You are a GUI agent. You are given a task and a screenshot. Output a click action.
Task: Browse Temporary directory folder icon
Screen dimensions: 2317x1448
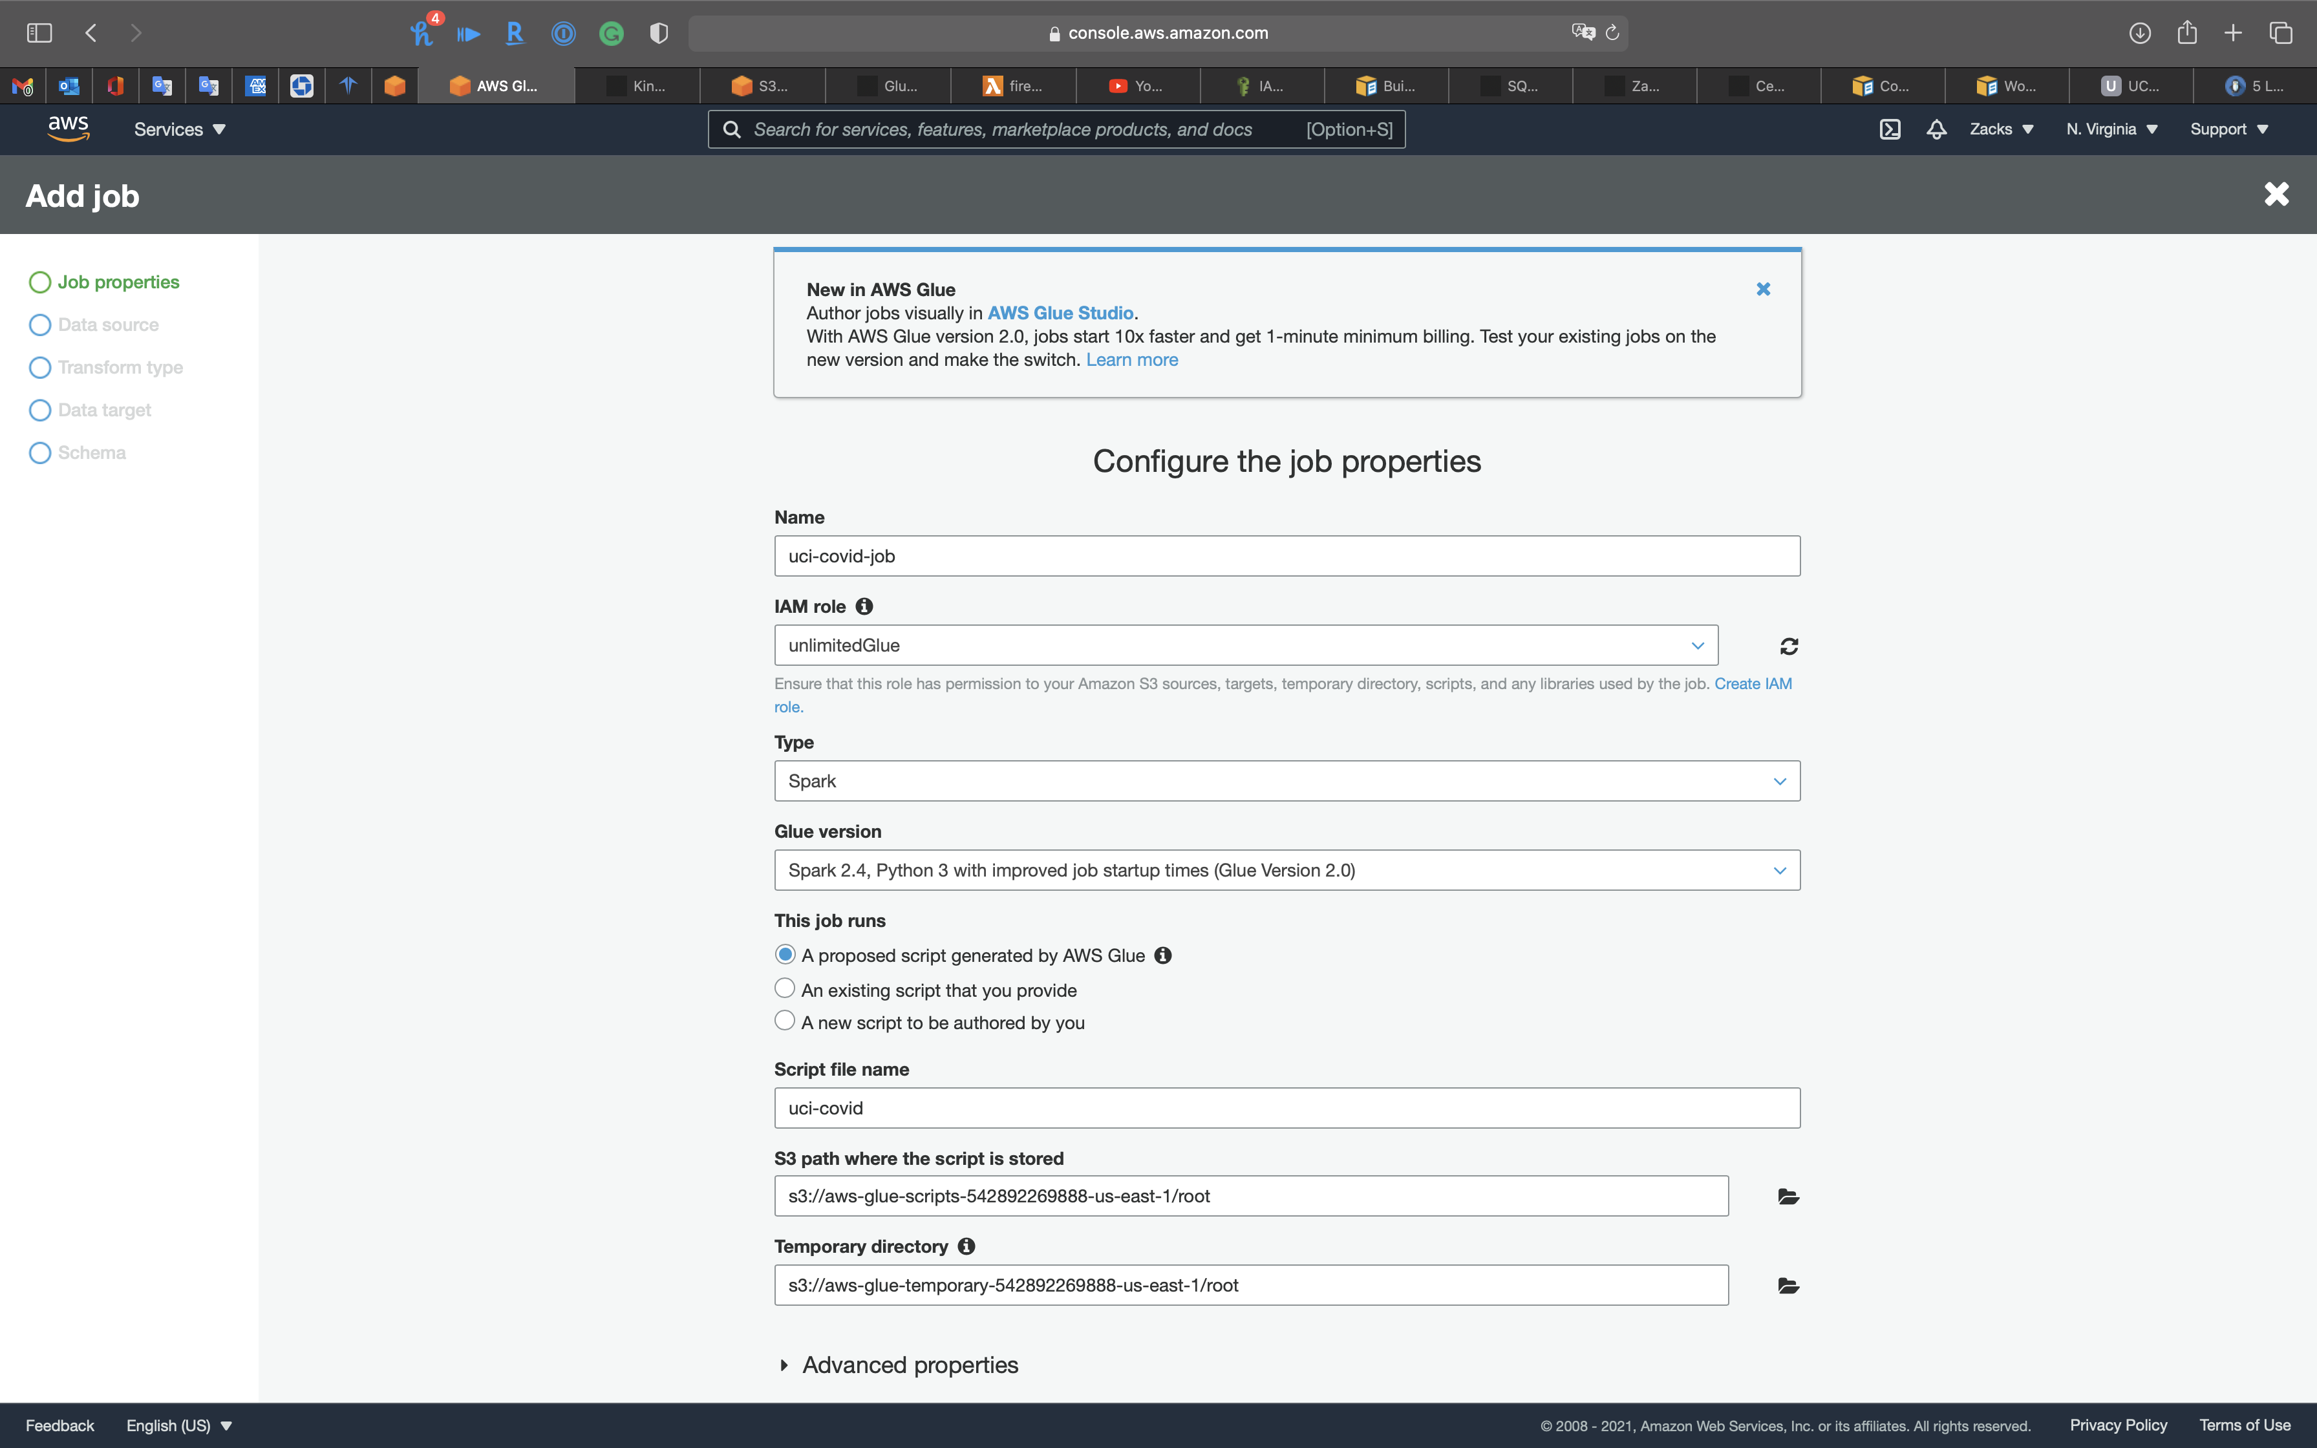1788,1286
